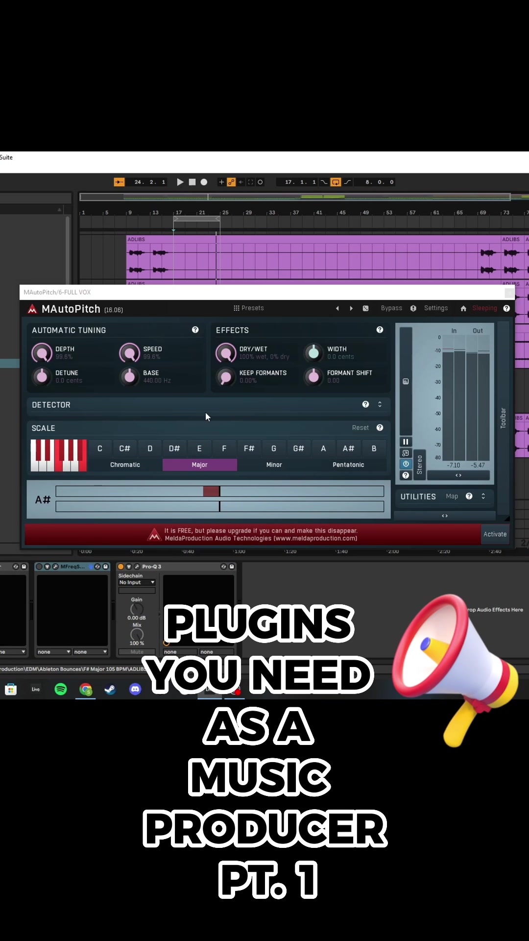Open help for Automatic Tuning section
529x941 pixels.
(195, 330)
